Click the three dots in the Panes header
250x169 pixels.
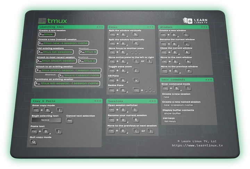point(150,27)
